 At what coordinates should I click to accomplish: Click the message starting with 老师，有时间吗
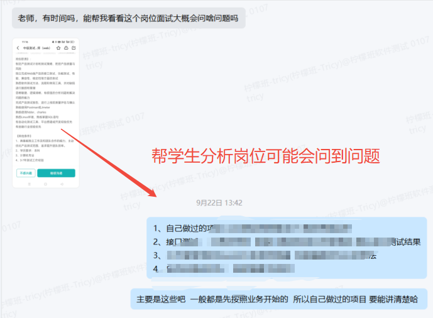pyautogui.click(x=128, y=18)
